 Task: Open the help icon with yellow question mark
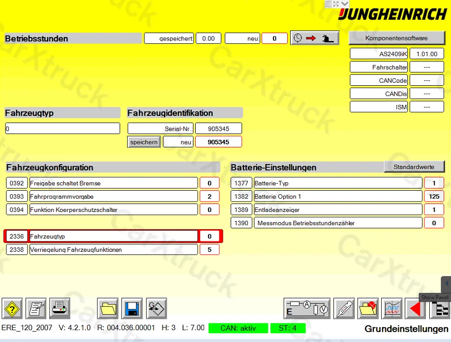click(12, 308)
